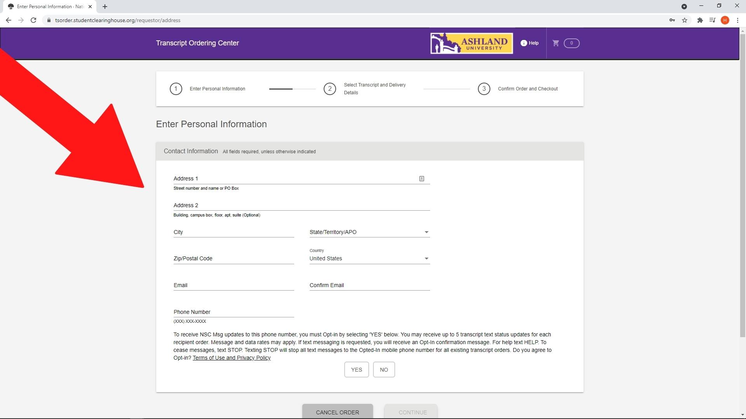Open the Chrome three-dot menu
Image resolution: width=746 pixels, height=419 pixels.
pos(737,20)
